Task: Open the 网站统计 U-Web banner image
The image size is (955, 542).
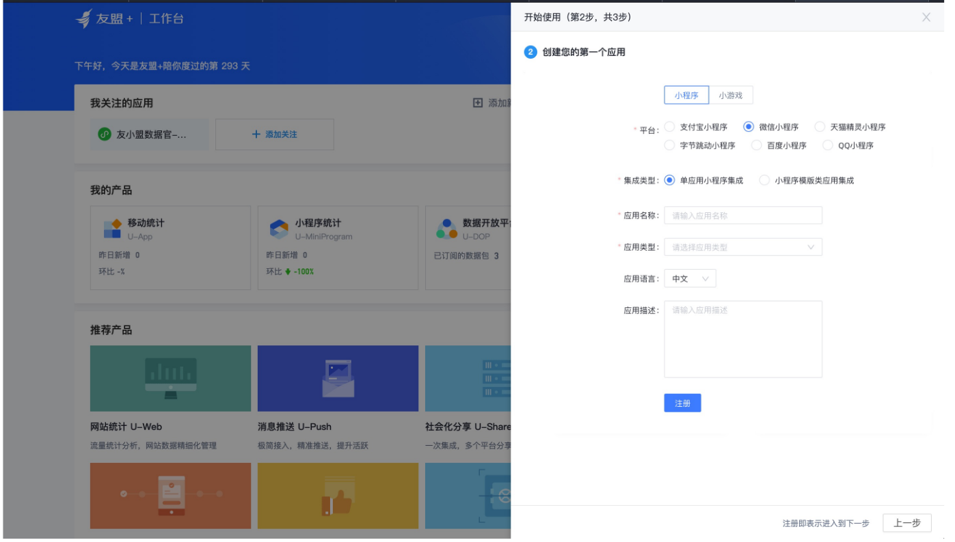Action: pos(170,378)
